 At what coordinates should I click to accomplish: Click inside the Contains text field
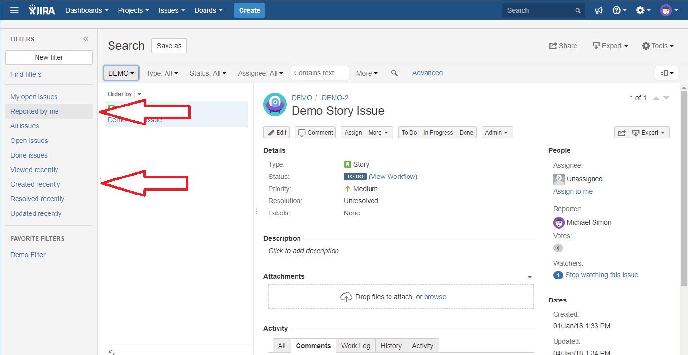[x=319, y=72]
